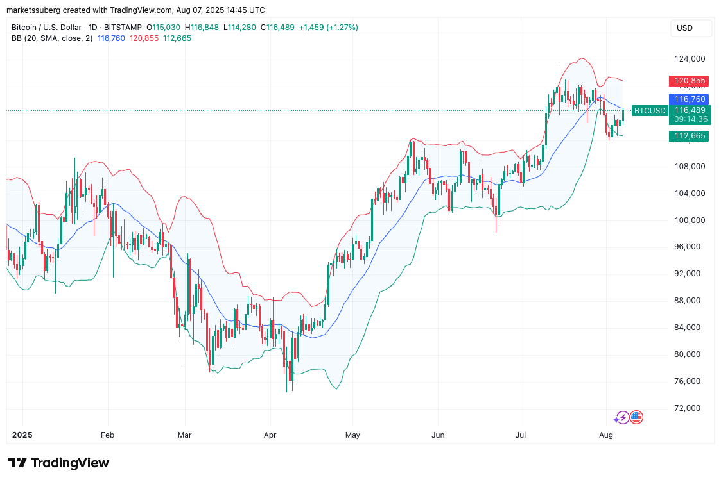The width and height of the screenshot is (721, 482).
Task: Click the 72,000 price scale label
Action: tap(688, 408)
